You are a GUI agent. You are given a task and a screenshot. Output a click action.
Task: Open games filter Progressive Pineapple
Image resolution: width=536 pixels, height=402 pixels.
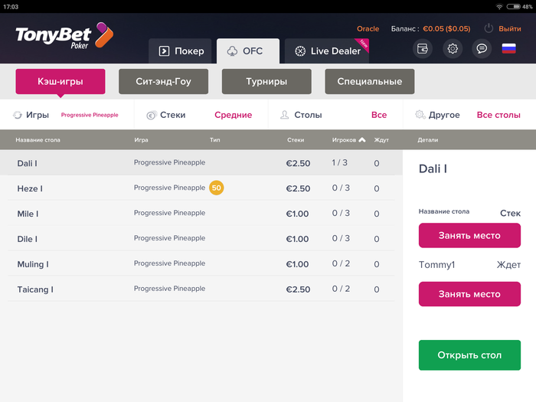[x=90, y=115]
